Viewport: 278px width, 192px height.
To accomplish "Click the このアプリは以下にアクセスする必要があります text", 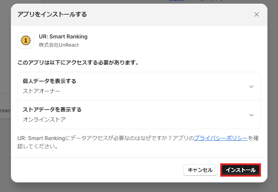I will click(78, 63).
